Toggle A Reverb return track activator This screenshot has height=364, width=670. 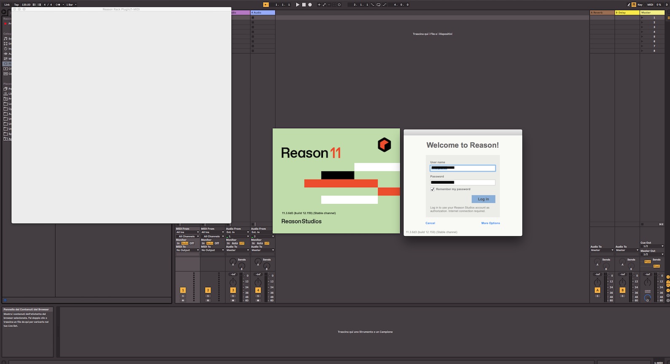[x=597, y=290]
